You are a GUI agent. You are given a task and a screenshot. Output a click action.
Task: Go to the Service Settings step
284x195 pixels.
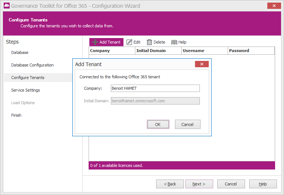pyautogui.click(x=26, y=90)
